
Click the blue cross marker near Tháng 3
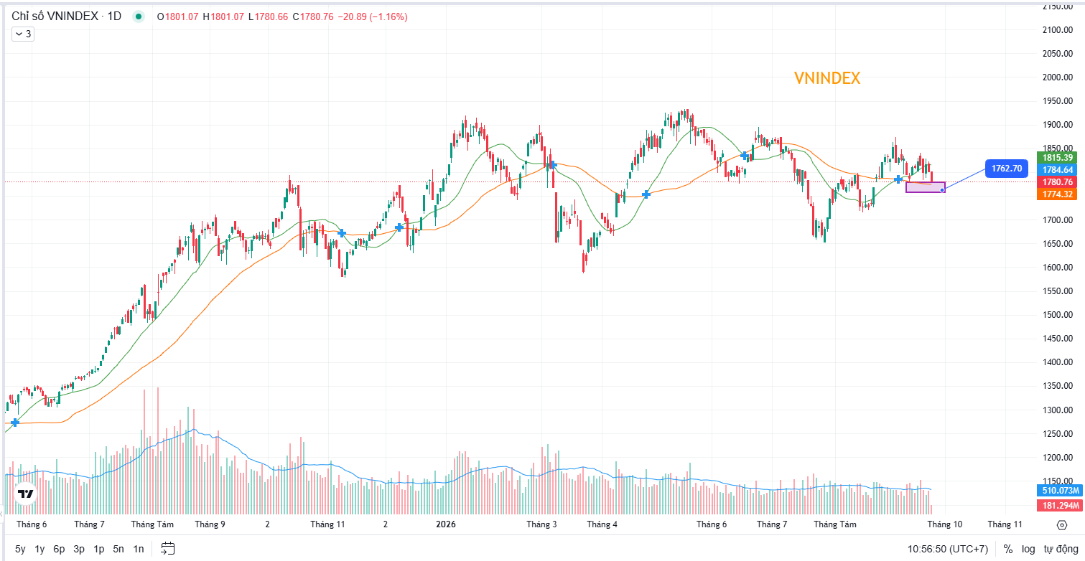(553, 164)
